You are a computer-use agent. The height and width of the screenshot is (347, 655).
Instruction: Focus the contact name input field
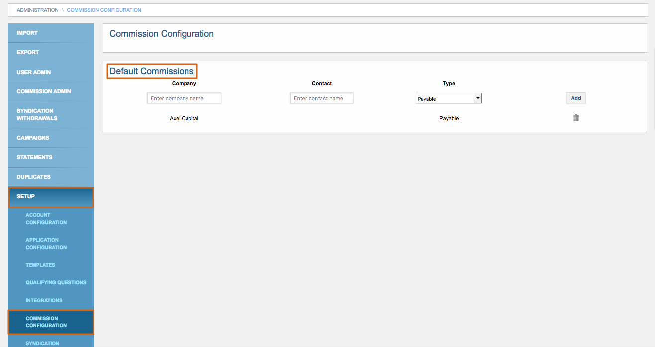(322, 98)
